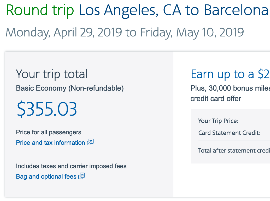The width and height of the screenshot is (270, 201).
Task: Click the Basic Economy (Non-refundable) label
Action: pyautogui.click(x=70, y=88)
